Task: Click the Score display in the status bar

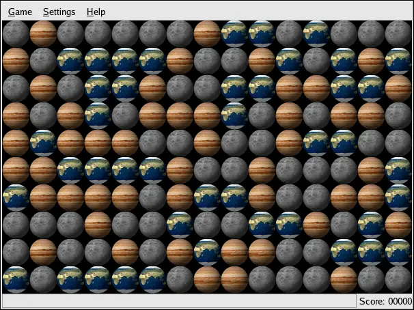Action: pos(385,301)
